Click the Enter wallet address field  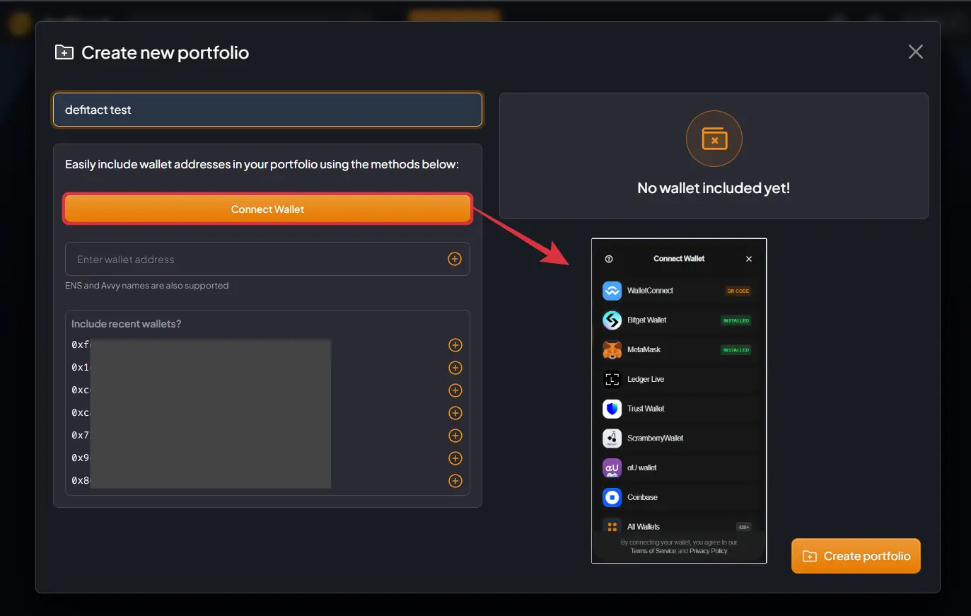(259, 259)
